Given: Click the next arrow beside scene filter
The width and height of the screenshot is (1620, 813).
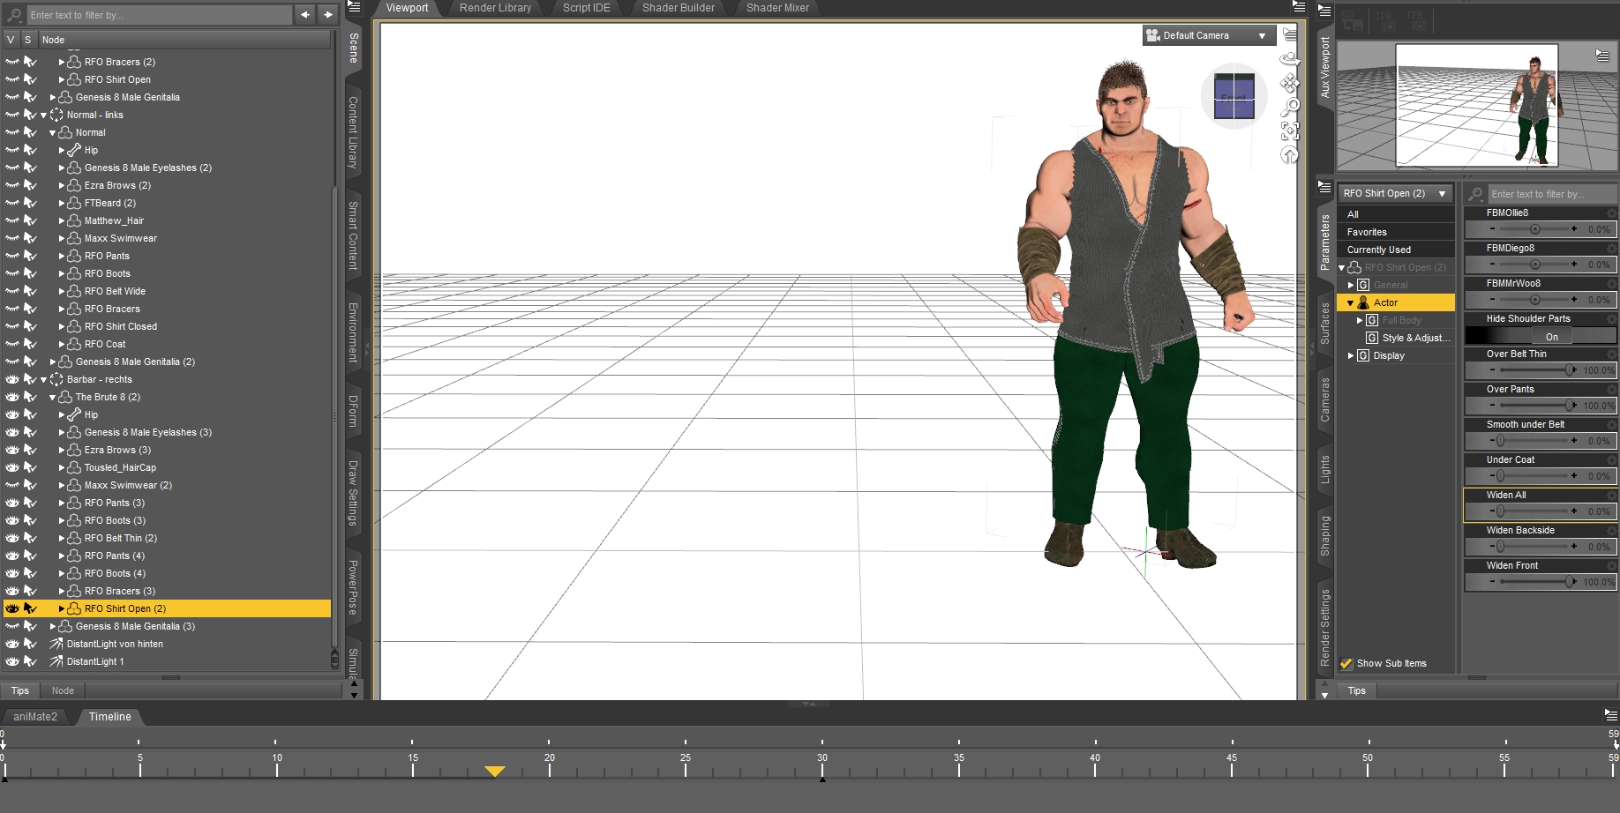Looking at the screenshot, I should tap(328, 14).
